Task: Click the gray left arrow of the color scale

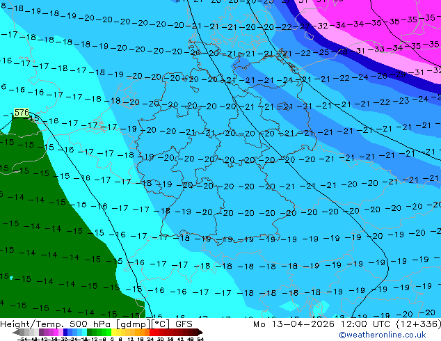Action: [16, 332]
